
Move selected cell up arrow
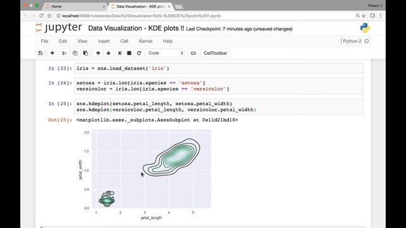coord(98,53)
